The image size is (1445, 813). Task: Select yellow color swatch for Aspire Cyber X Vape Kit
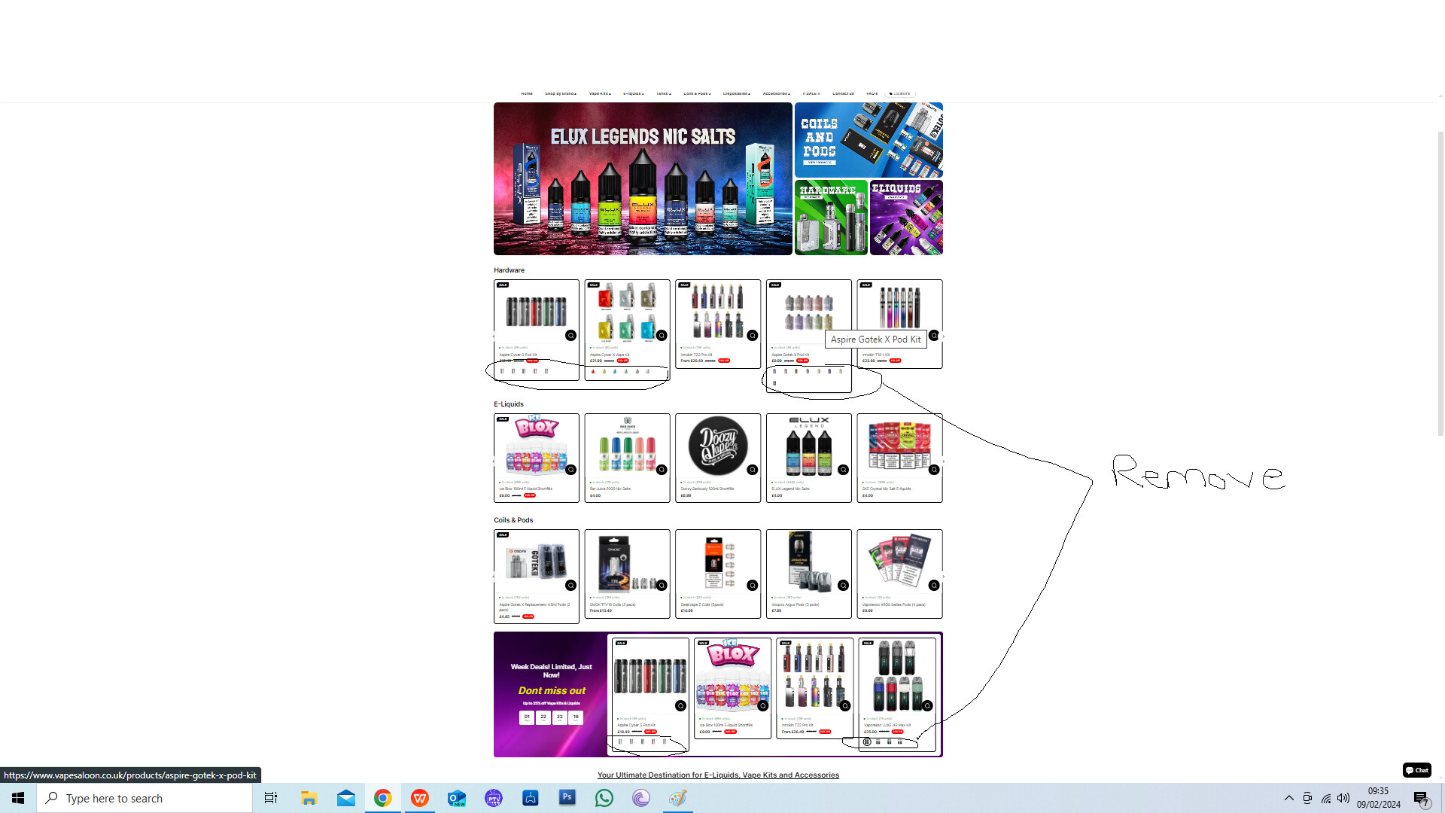point(604,371)
